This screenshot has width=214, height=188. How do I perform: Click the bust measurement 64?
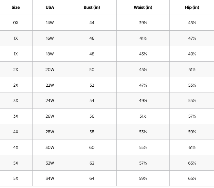92,179
